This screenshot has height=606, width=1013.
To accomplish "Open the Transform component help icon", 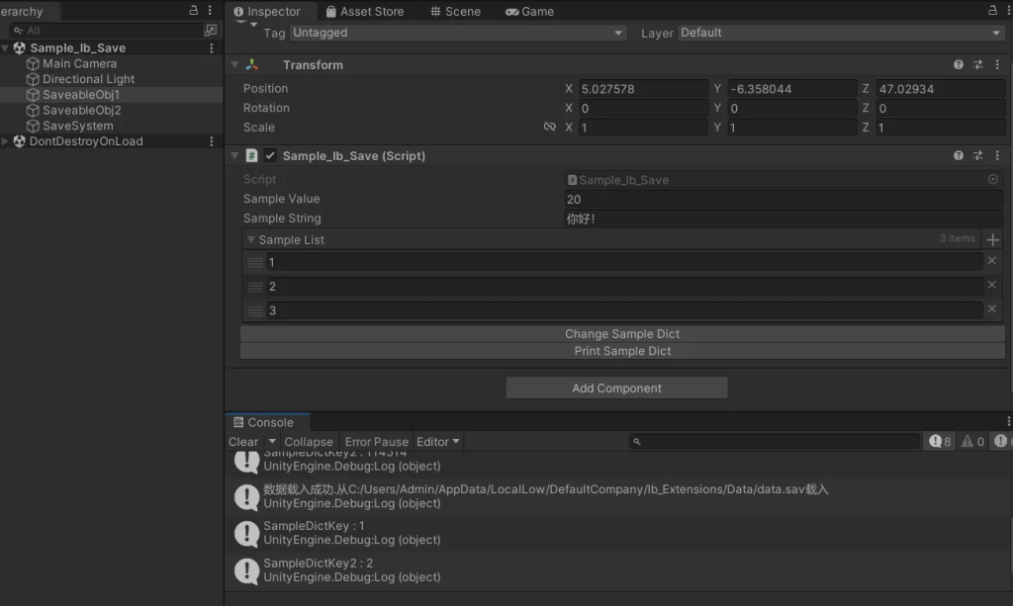I will coord(958,64).
